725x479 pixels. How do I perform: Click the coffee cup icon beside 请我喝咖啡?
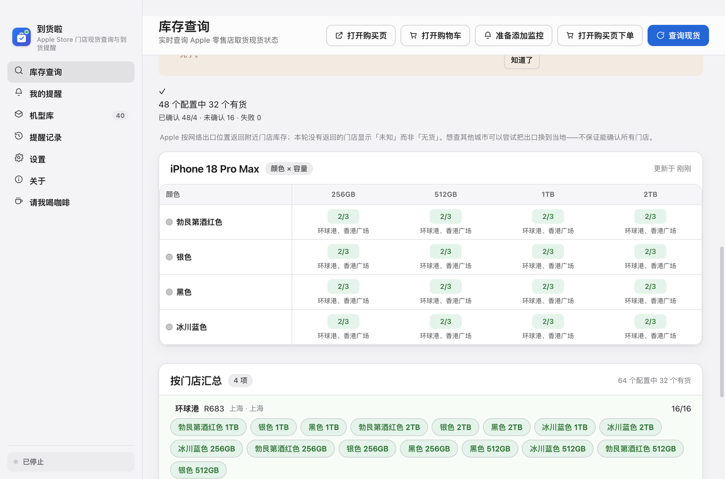point(19,201)
